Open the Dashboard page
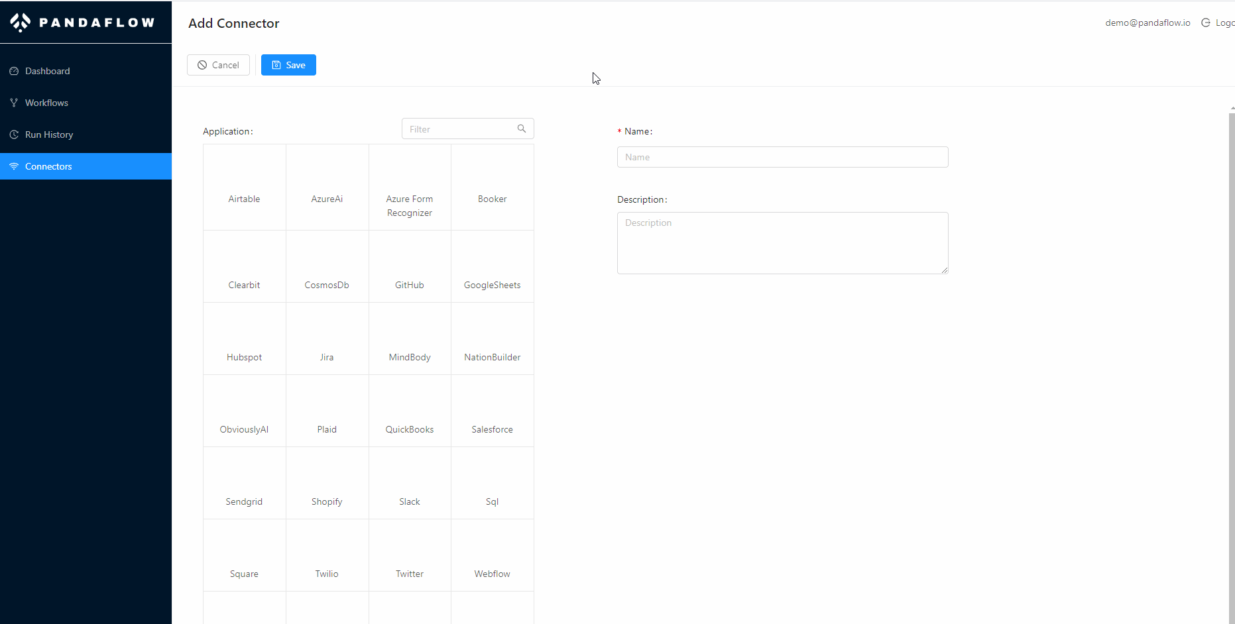 tap(86, 71)
